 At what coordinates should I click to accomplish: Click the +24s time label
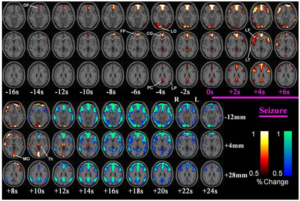tap(210, 191)
